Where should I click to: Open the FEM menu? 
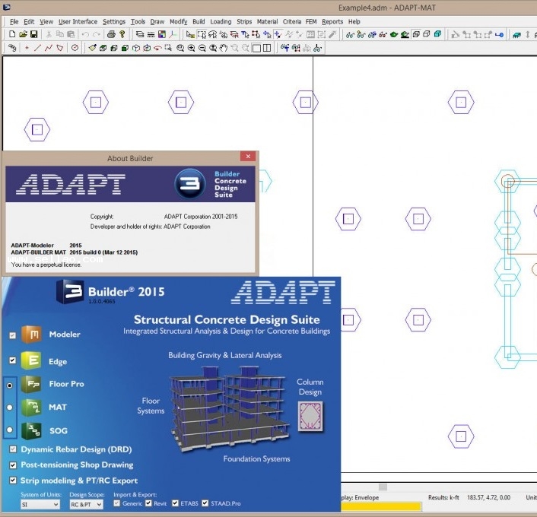coord(311,21)
